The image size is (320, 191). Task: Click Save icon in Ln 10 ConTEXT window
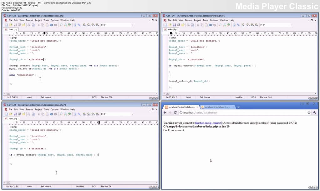15,114
